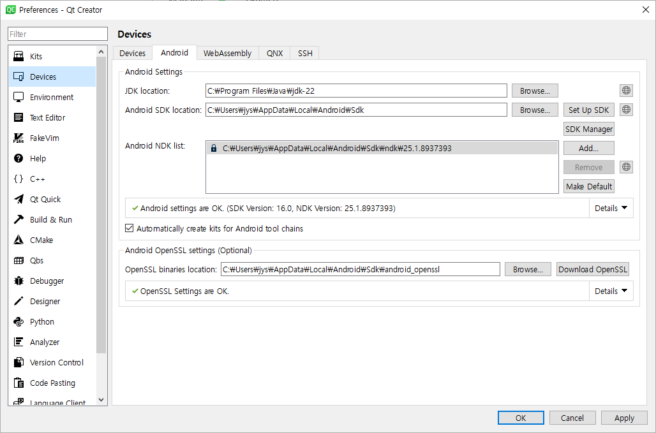
Task: Open the Debugger bug icon
Action: click(19, 281)
